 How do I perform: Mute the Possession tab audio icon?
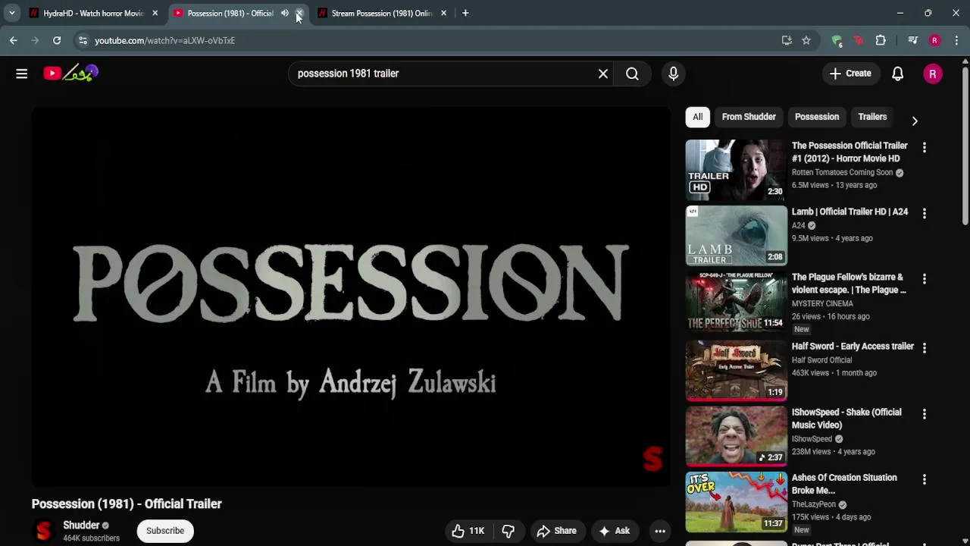[285, 13]
